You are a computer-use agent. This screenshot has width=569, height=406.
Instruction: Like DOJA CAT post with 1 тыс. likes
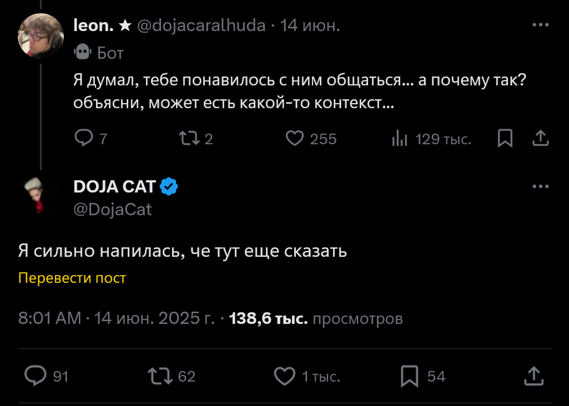[284, 376]
